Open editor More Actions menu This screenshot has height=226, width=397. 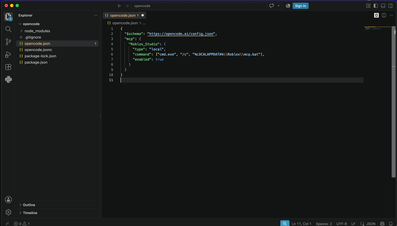pos(391,16)
